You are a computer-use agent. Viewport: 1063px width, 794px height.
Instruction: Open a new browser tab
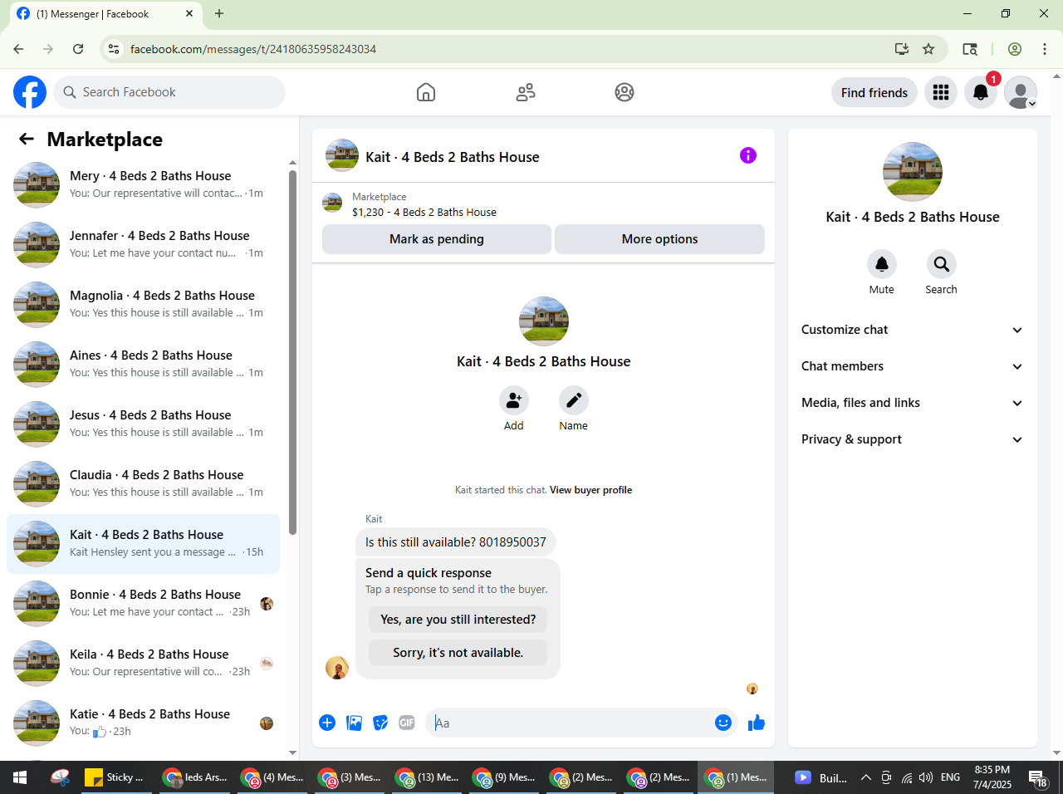(x=219, y=13)
